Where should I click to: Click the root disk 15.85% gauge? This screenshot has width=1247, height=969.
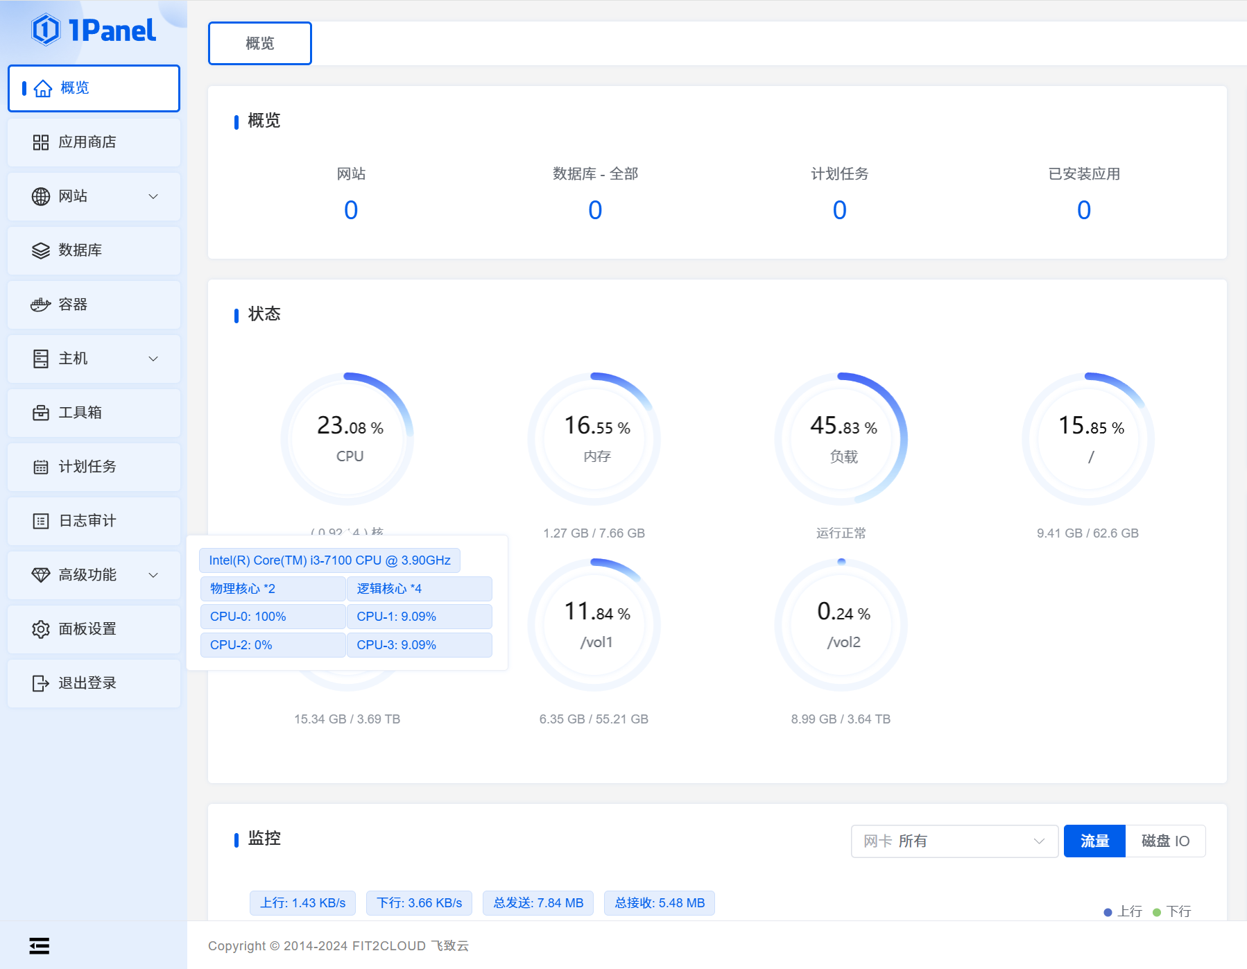tap(1088, 439)
